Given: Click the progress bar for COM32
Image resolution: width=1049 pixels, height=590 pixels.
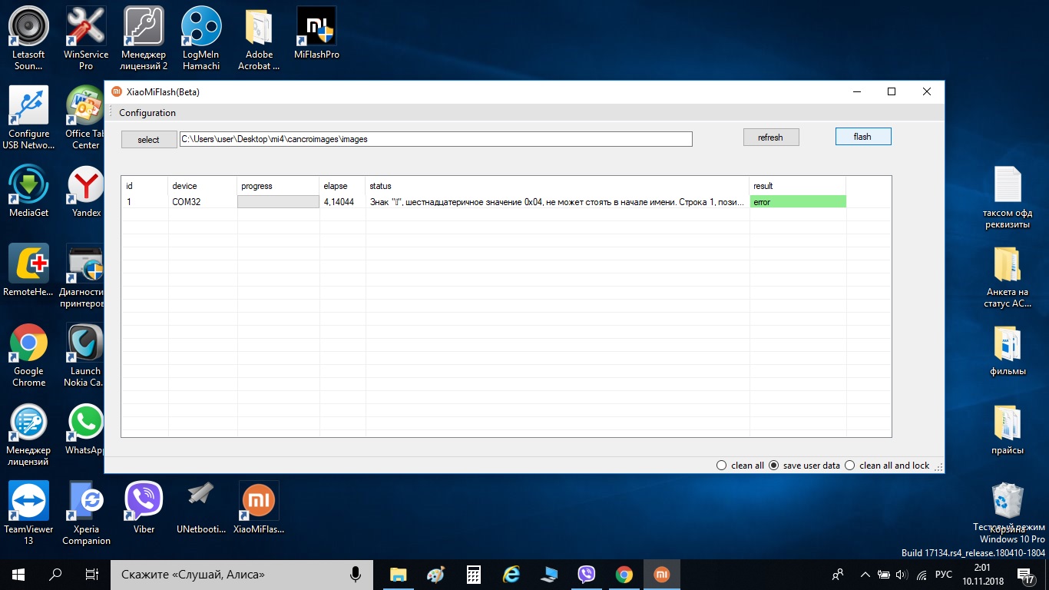Looking at the screenshot, I should coord(278,202).
